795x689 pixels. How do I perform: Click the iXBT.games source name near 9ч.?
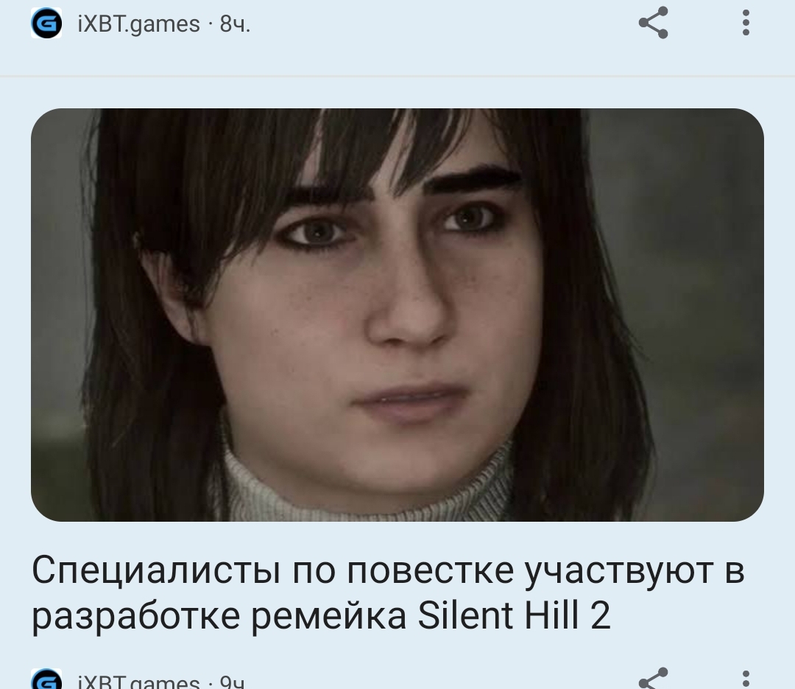pos(139,681)
